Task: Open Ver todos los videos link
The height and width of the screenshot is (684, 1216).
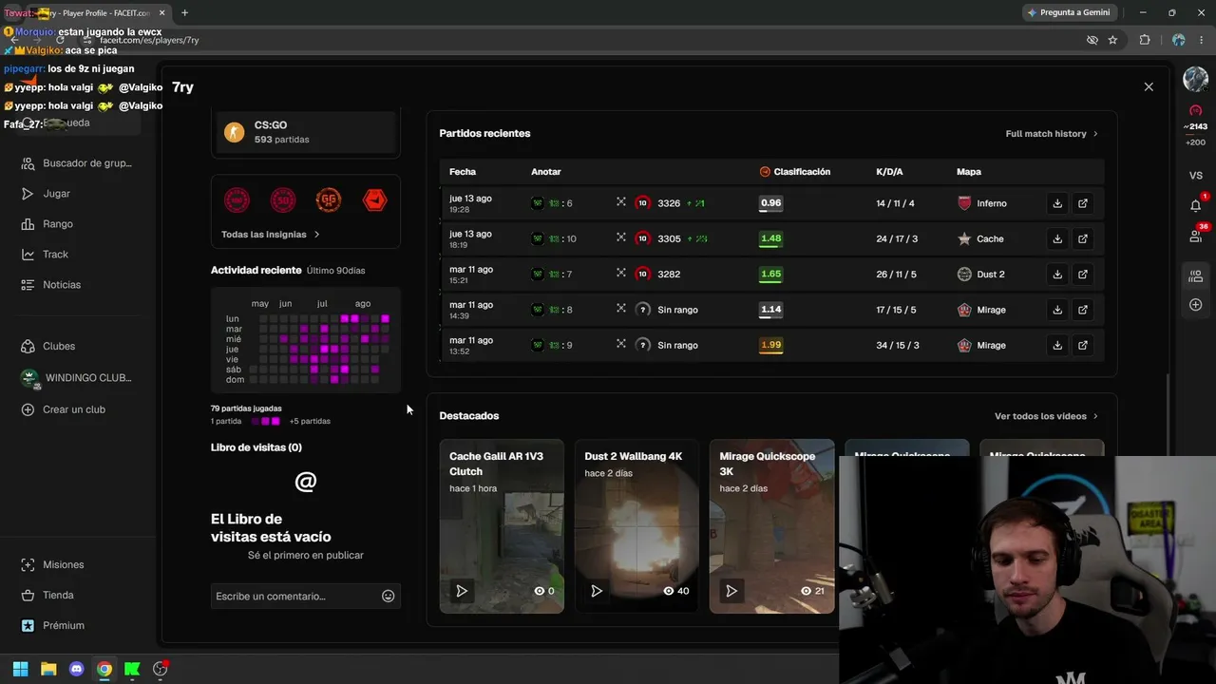Action: pyautogui.click(x=1046, y=416)
